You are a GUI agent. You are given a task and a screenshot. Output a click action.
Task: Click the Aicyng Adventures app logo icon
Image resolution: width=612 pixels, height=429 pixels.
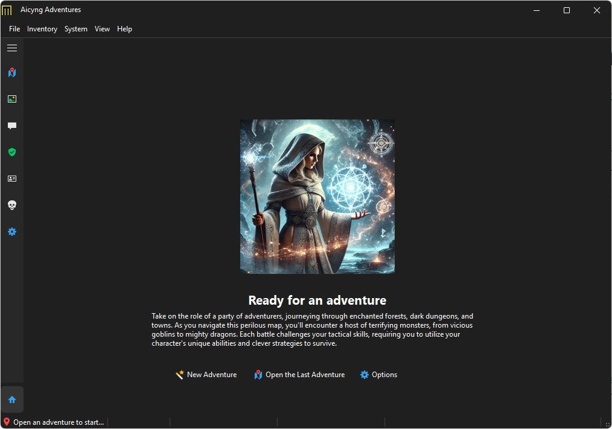(7, 10)
